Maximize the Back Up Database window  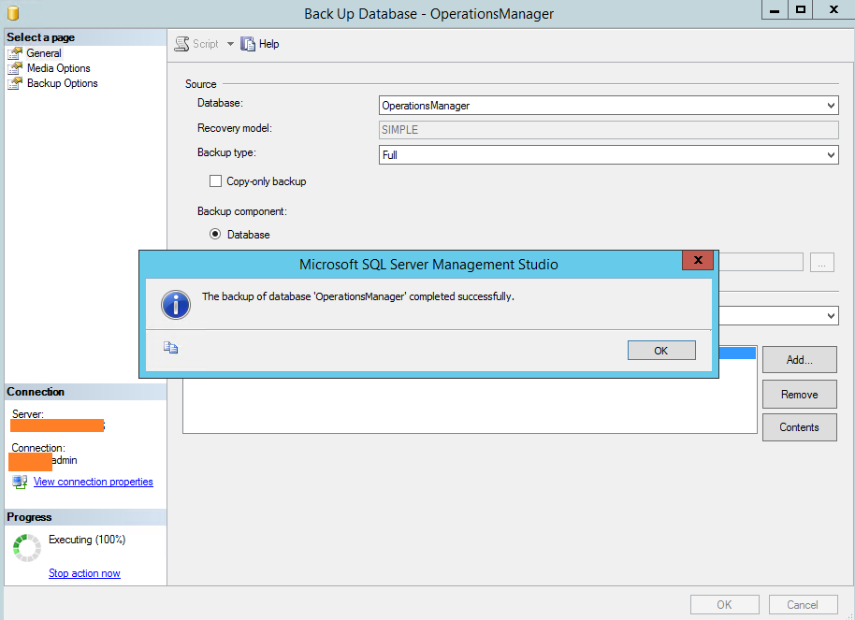click(x=800, y=9)
